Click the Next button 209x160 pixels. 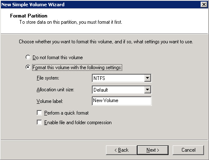(153, 150)
